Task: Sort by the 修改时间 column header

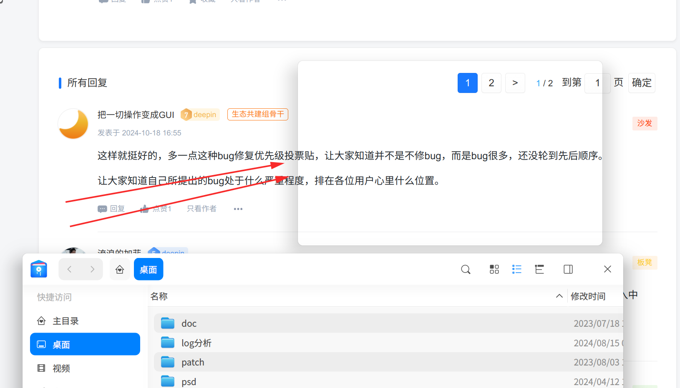Action: pos(588,296)
